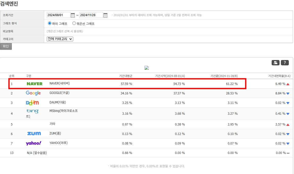Select the 꺾은선 그래프 radio button

click(x=74, y=23)
